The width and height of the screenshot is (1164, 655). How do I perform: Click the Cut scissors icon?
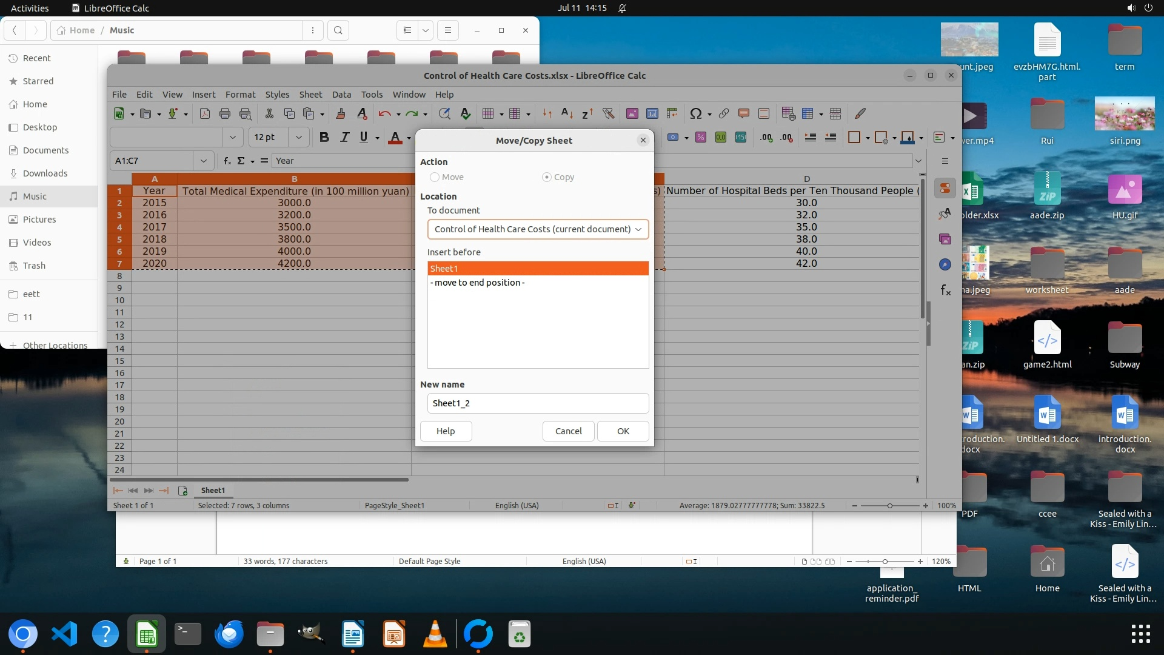pyautogui.click(x=269, y=113)
